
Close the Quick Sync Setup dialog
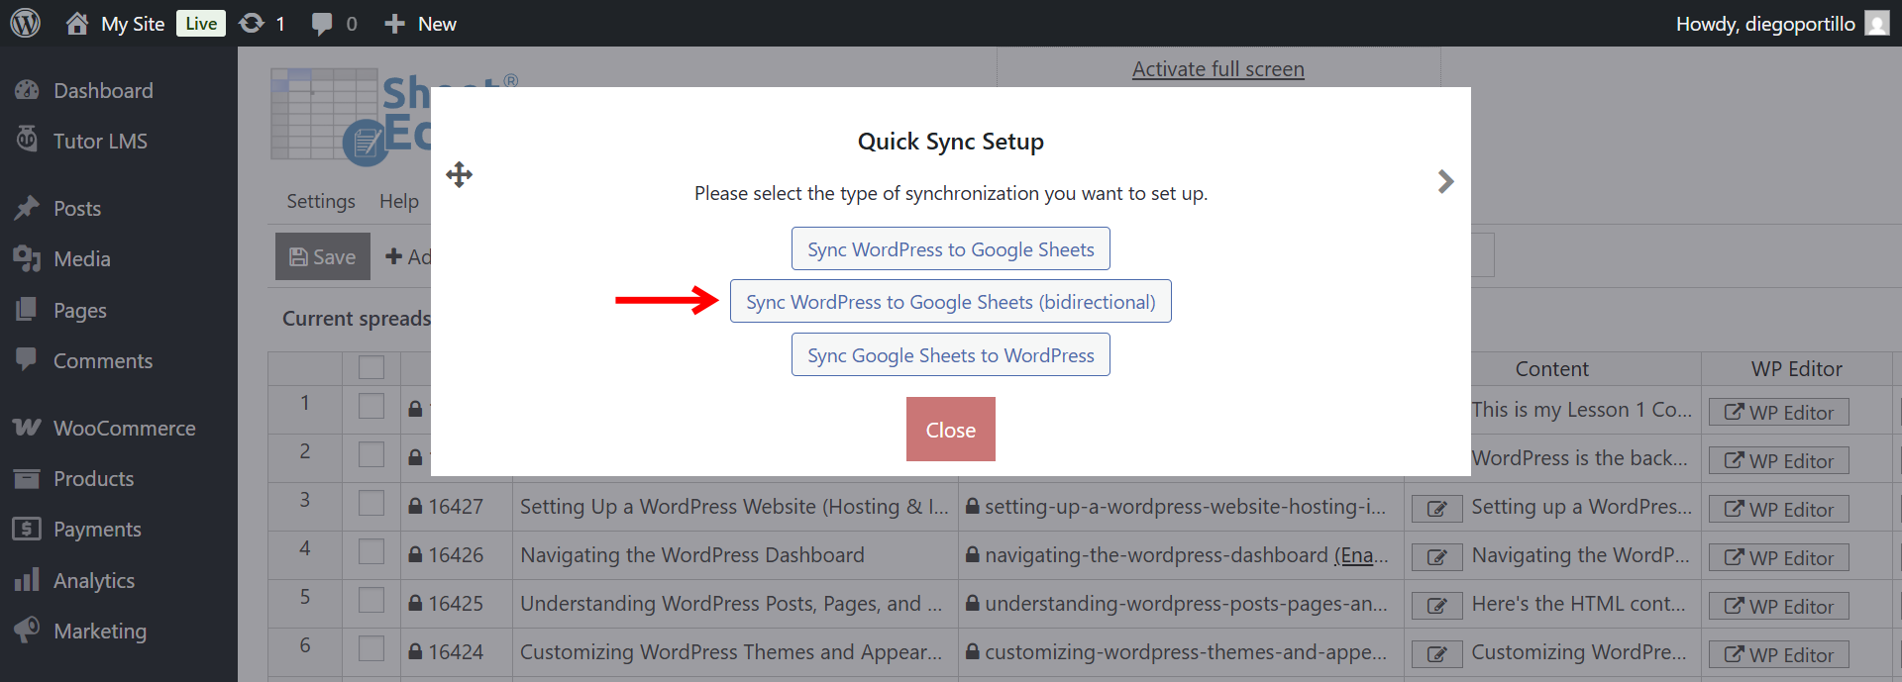[950, 430]
